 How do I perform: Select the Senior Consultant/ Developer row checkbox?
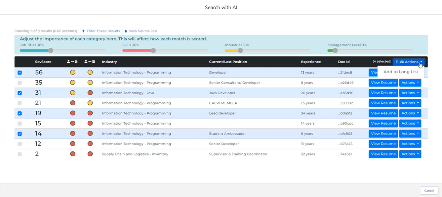click(19, 83)
